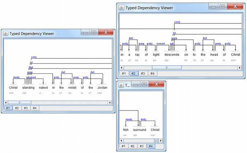Viewport: 247px width, 153px height.
Task: Click horizontal scrollbar thumb in left viewer window
Action: (x=19, y=103)
